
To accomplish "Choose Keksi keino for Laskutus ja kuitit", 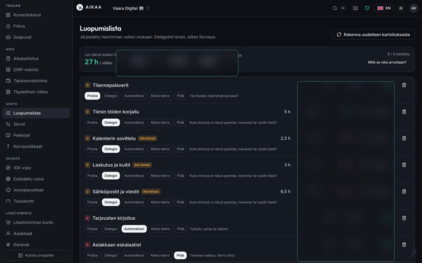I will click(x=160, y=176).
